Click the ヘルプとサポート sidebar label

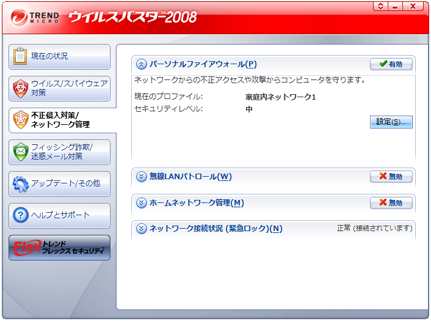tap(60, 215)
